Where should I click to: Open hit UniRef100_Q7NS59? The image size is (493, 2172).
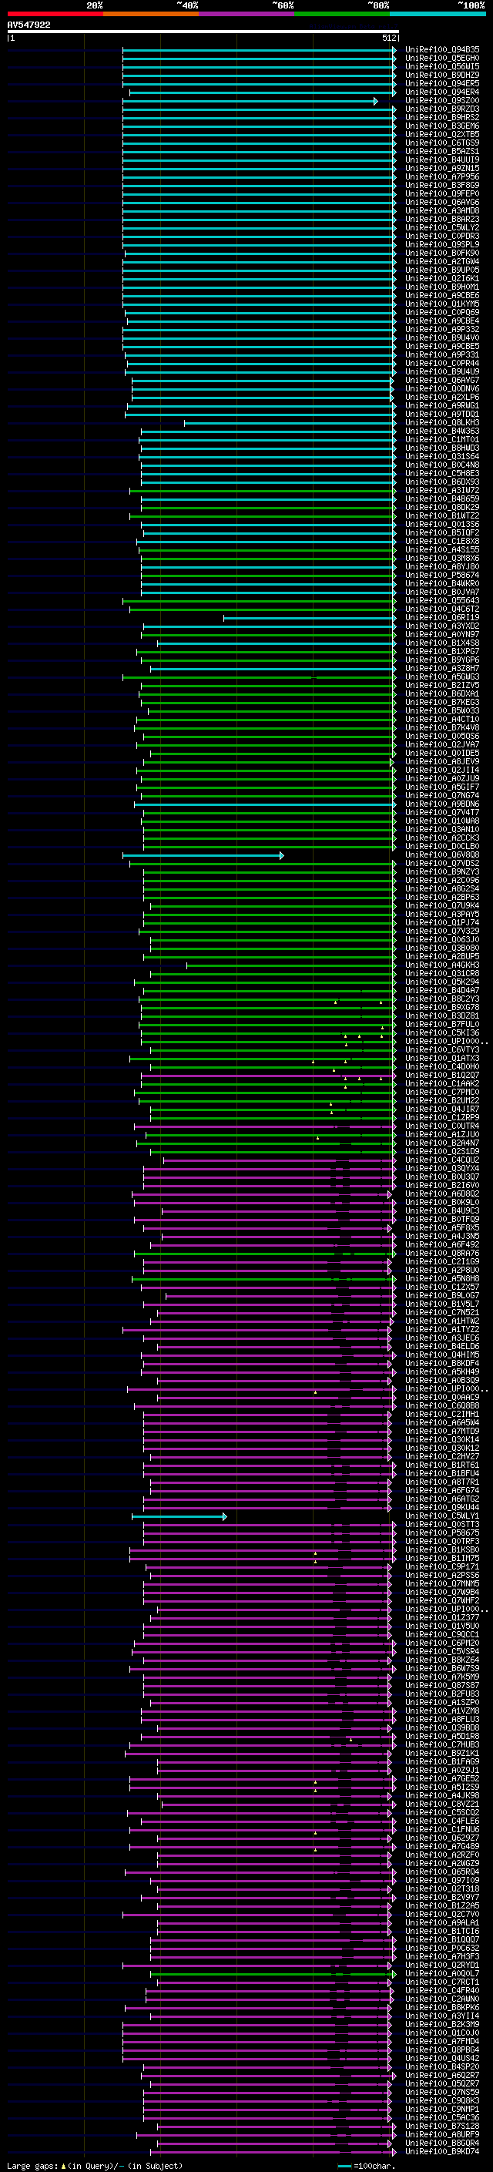pos(442,2092)
